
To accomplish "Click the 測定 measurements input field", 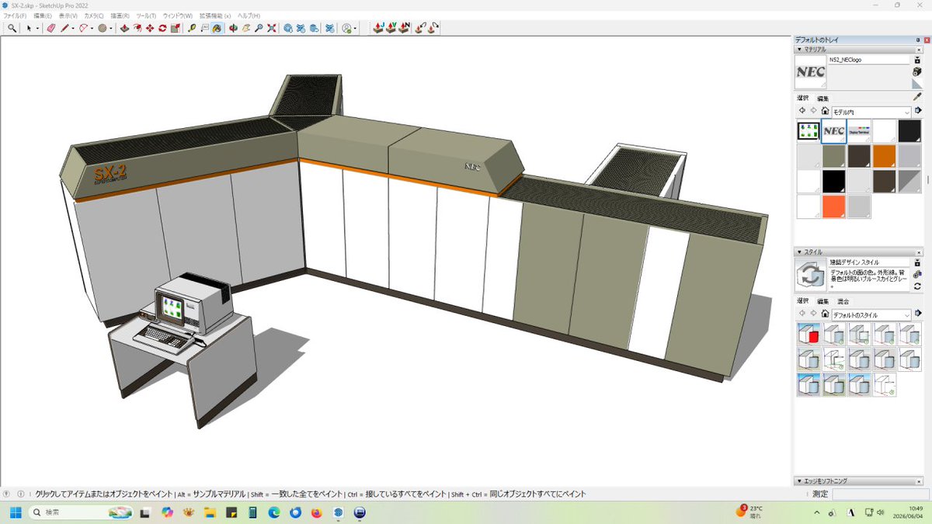I will 881,494.
